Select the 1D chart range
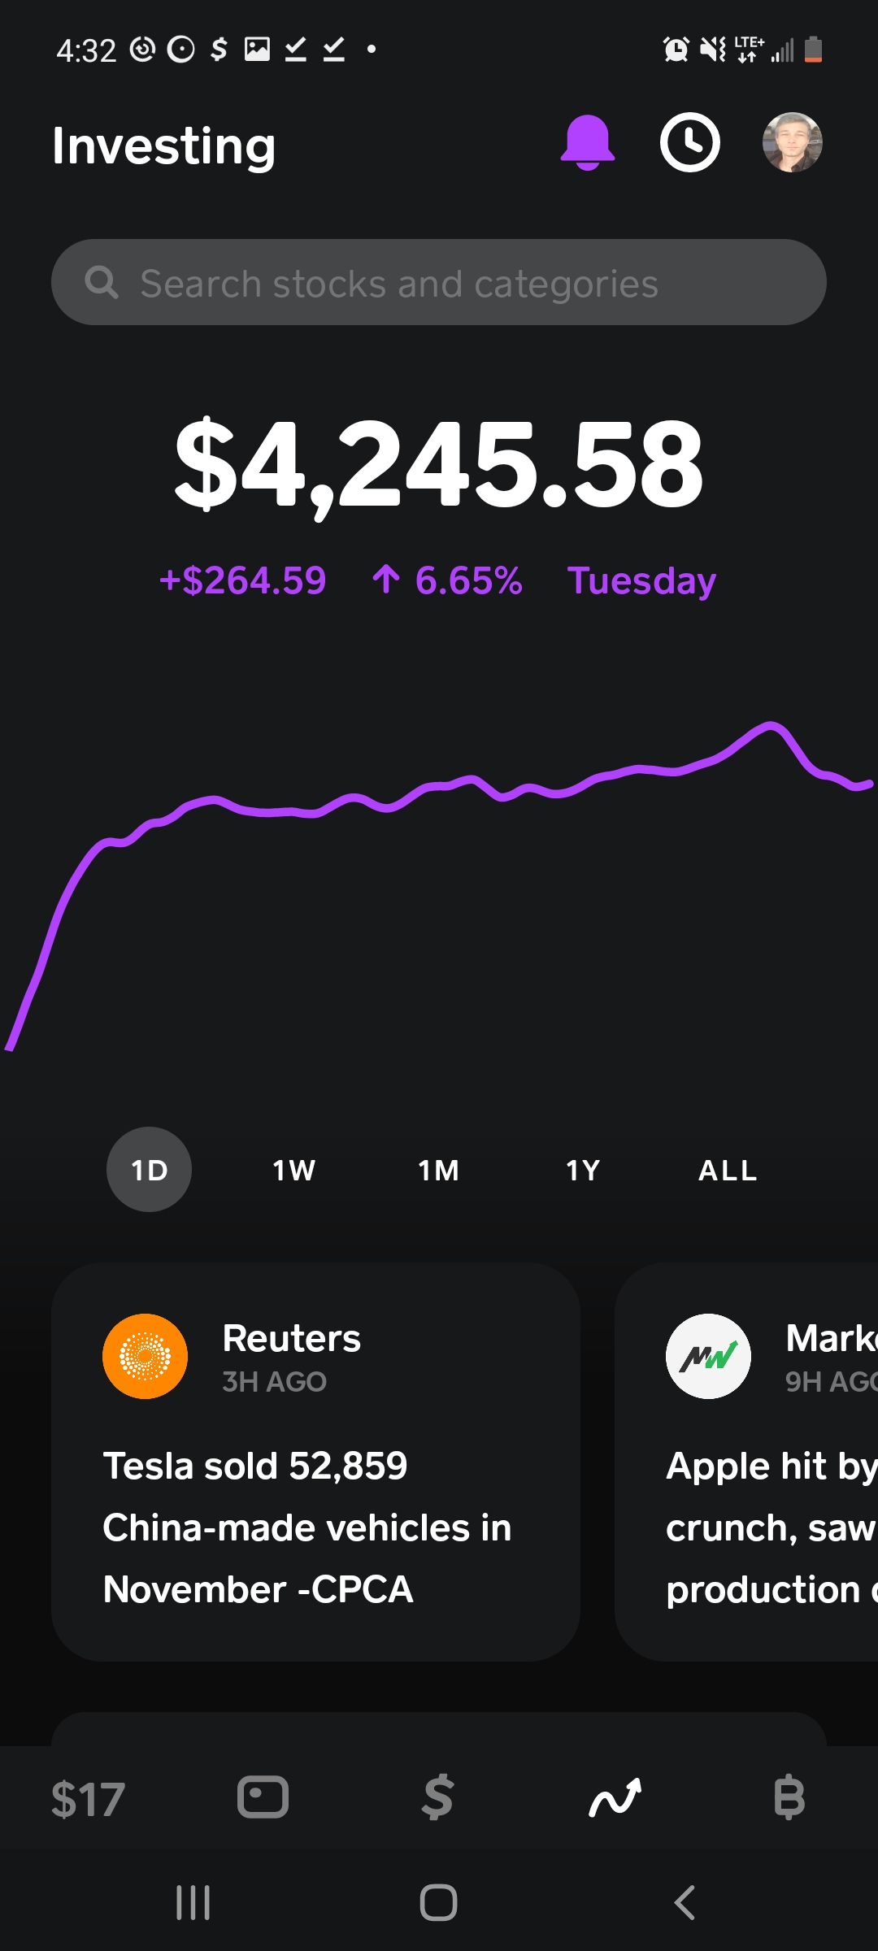This screenshot has width=878, height=1951. click(x=149, y=1170)
